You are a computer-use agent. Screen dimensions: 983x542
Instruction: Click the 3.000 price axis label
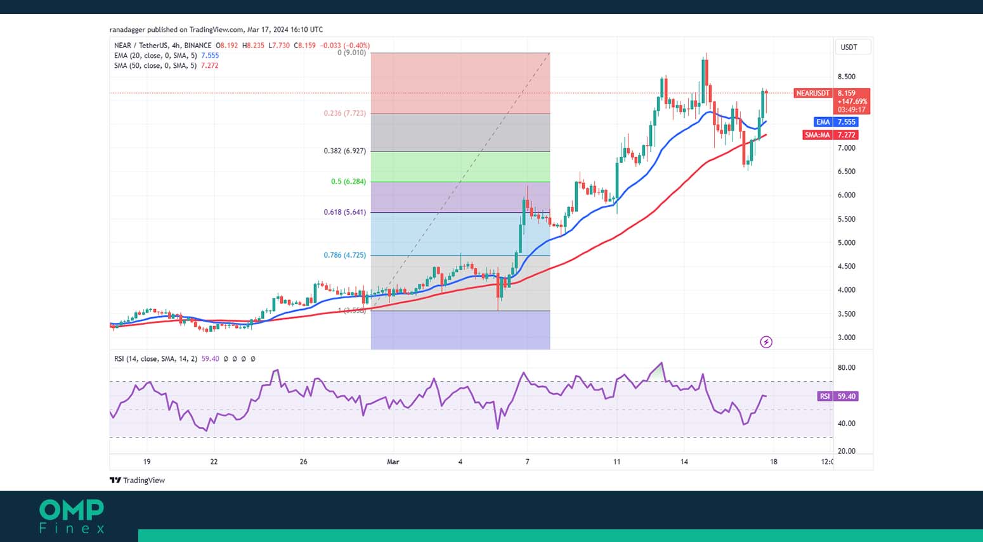[847, 337]
